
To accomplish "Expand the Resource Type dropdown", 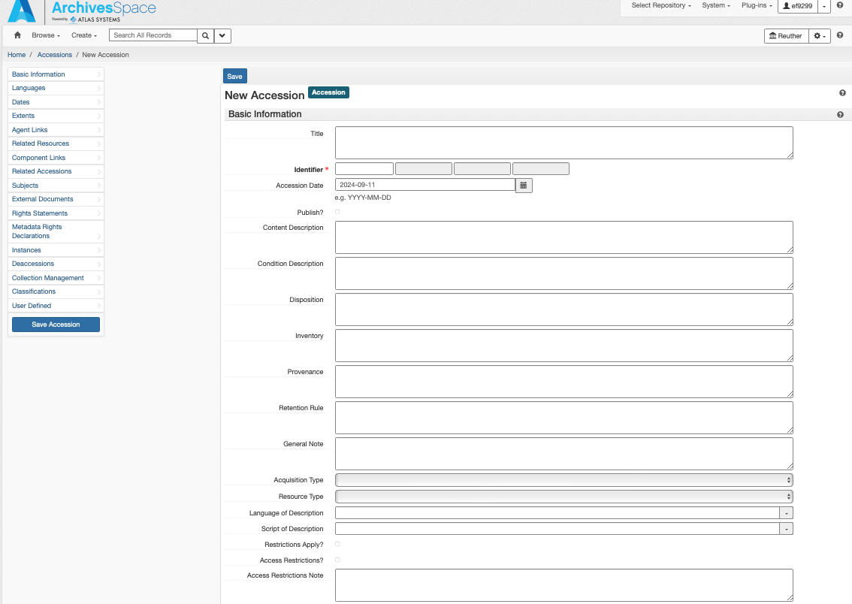I will click(563, 497).
